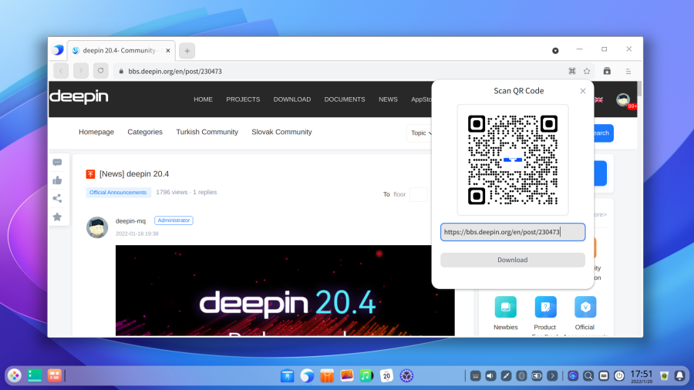Screen dimensions: 694x390
Task: Open the Calendar dock icon
Action: [x=386, y=376]
